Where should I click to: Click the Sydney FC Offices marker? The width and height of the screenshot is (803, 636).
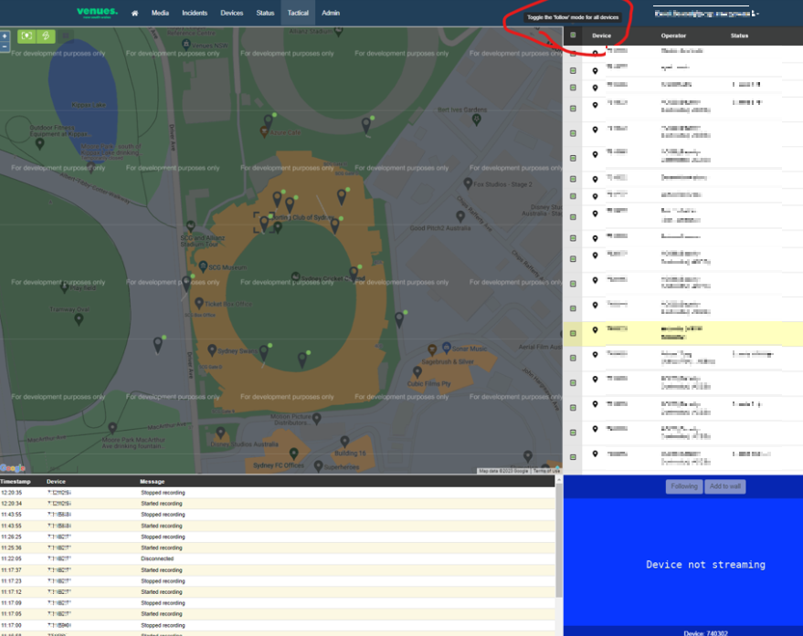click(293, 454)
